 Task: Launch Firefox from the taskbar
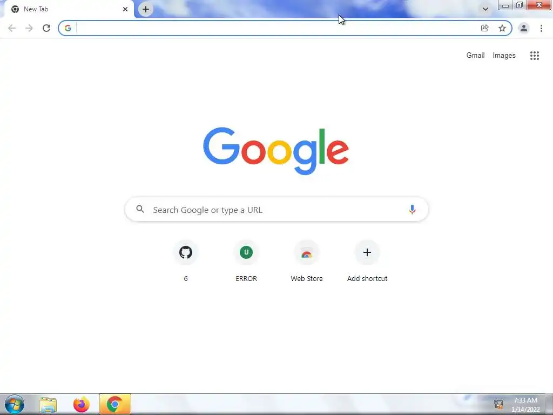(82, 404)
